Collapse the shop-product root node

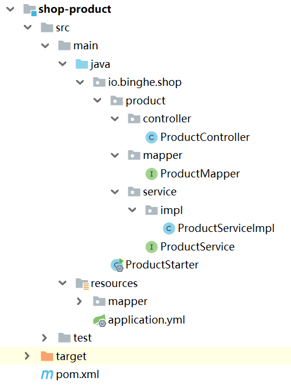[x=10, y=9]
